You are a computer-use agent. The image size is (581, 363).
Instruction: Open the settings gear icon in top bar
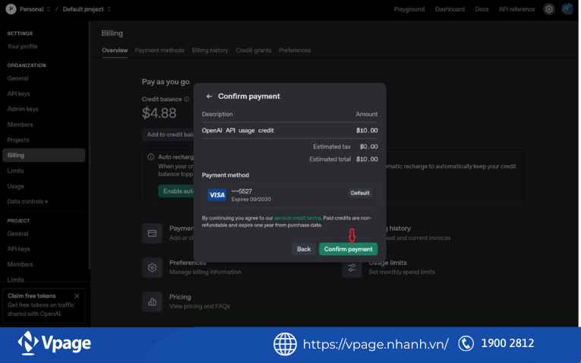[549, 9]
